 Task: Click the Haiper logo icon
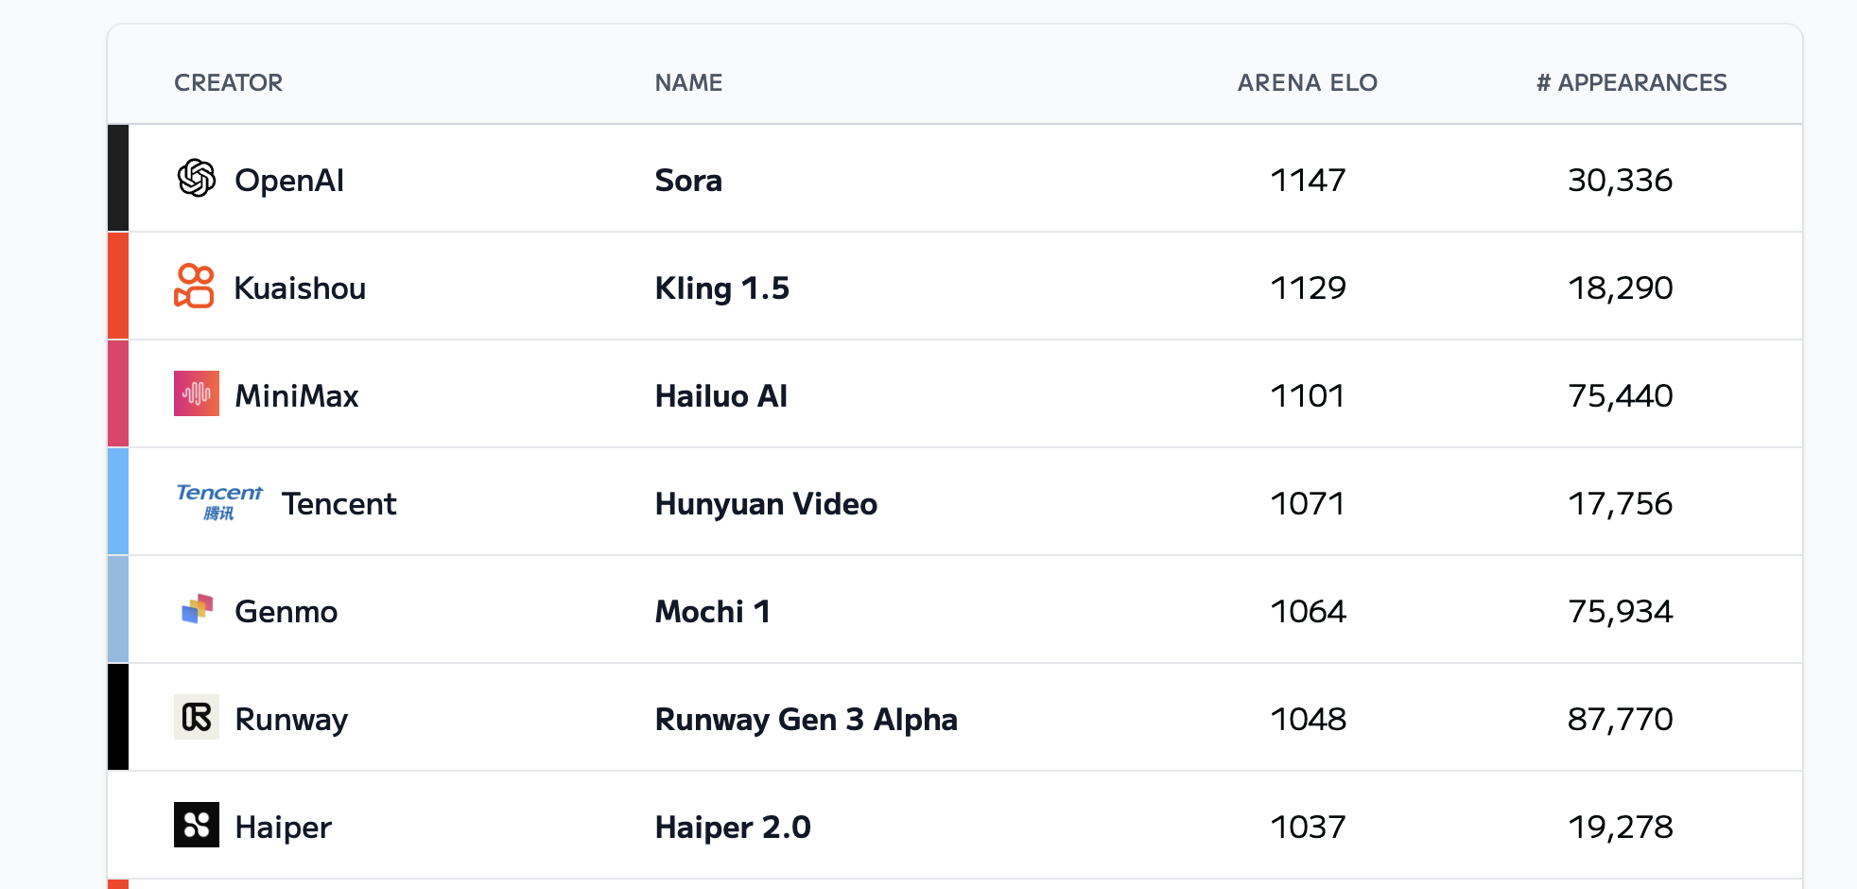pyautogui.click(x=197, y=825)
